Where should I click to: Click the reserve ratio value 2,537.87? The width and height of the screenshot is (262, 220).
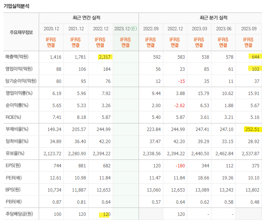pyautogui.click(x=251, y=154)
